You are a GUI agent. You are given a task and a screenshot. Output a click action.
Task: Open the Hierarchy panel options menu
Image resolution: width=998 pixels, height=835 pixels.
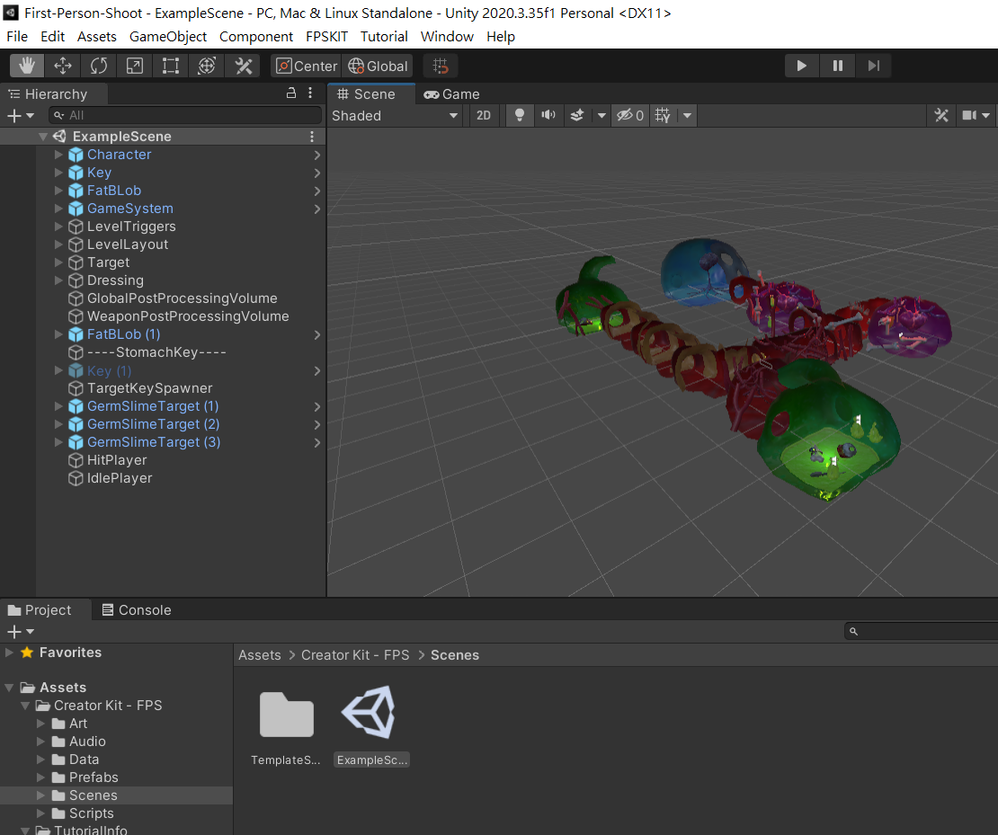pos(310,93)
